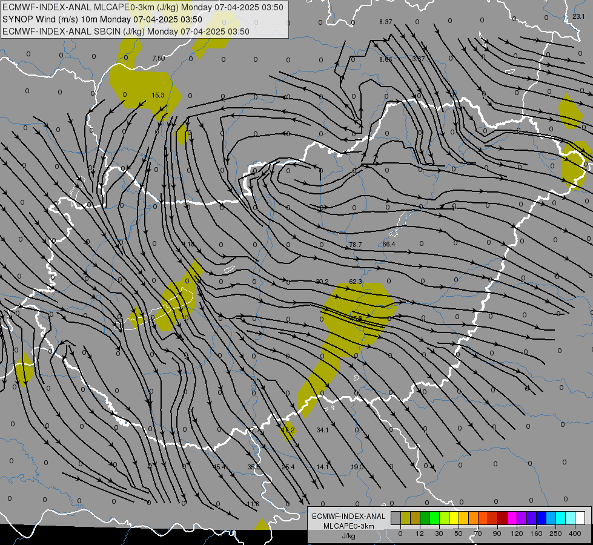Click the cyan legend swatch right of 250

pos(561,518)
